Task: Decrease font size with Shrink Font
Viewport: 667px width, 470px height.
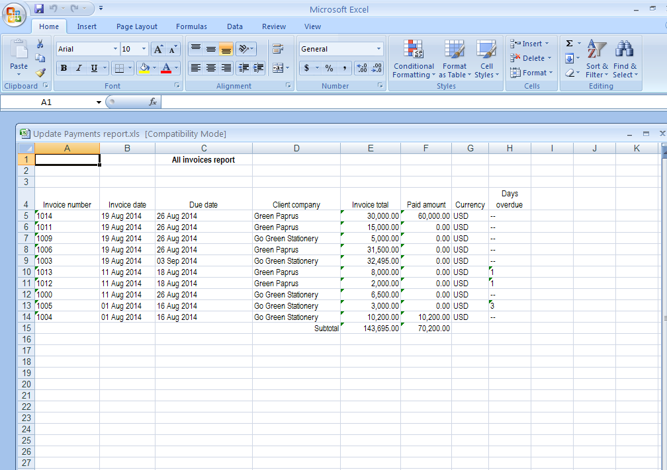Action: pyautogui.click(x=173, y=50)
